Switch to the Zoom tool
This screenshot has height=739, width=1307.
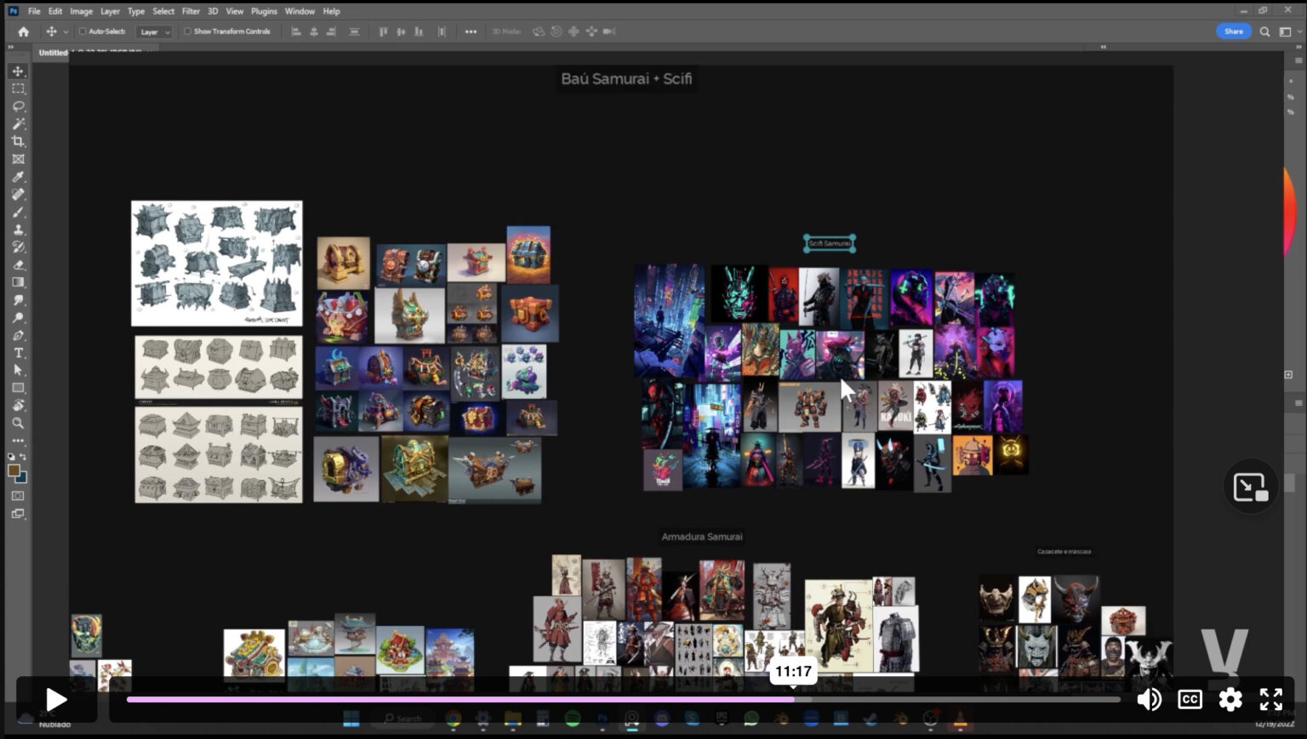tap(18, 423)
